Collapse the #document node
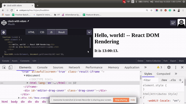Screen dimensions: 186x104 (24, 75)
